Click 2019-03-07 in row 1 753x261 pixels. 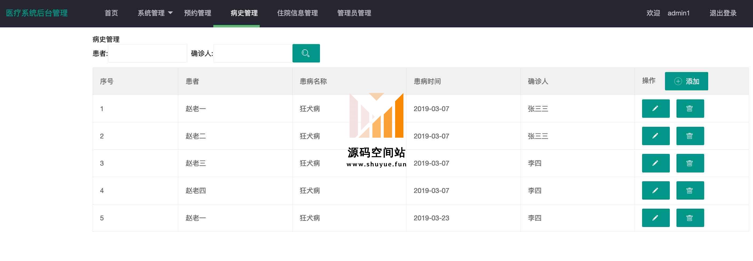pyautogui.click(x=431, y=109)
